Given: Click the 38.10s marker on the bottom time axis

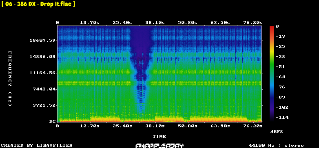Looking at the screenshot, I should [x=155, y=126].
